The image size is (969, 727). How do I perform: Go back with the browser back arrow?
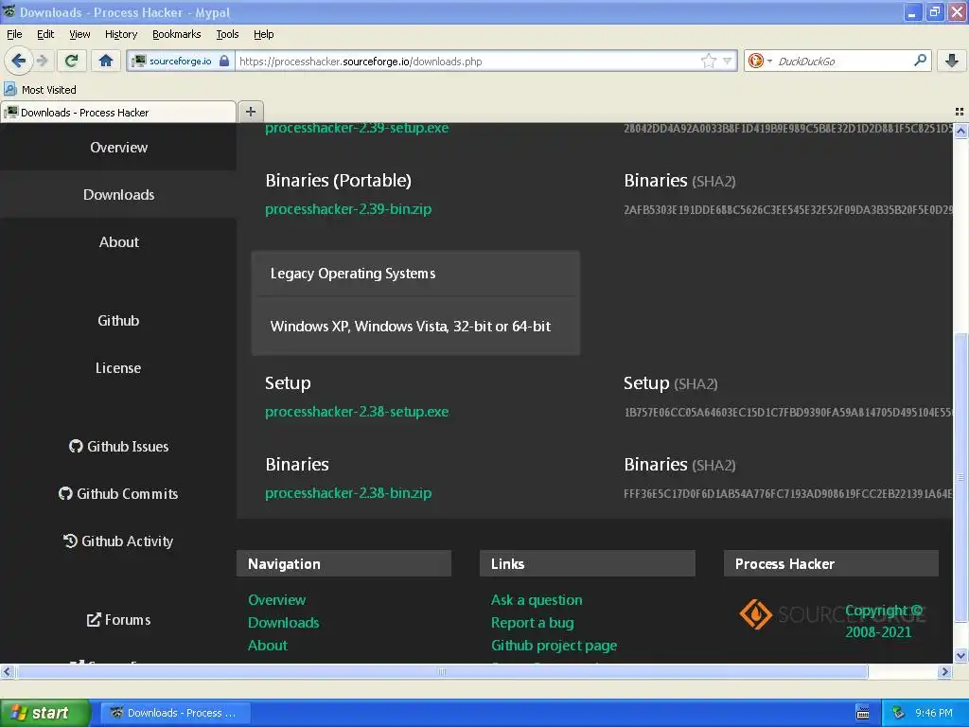coord(19,61)
